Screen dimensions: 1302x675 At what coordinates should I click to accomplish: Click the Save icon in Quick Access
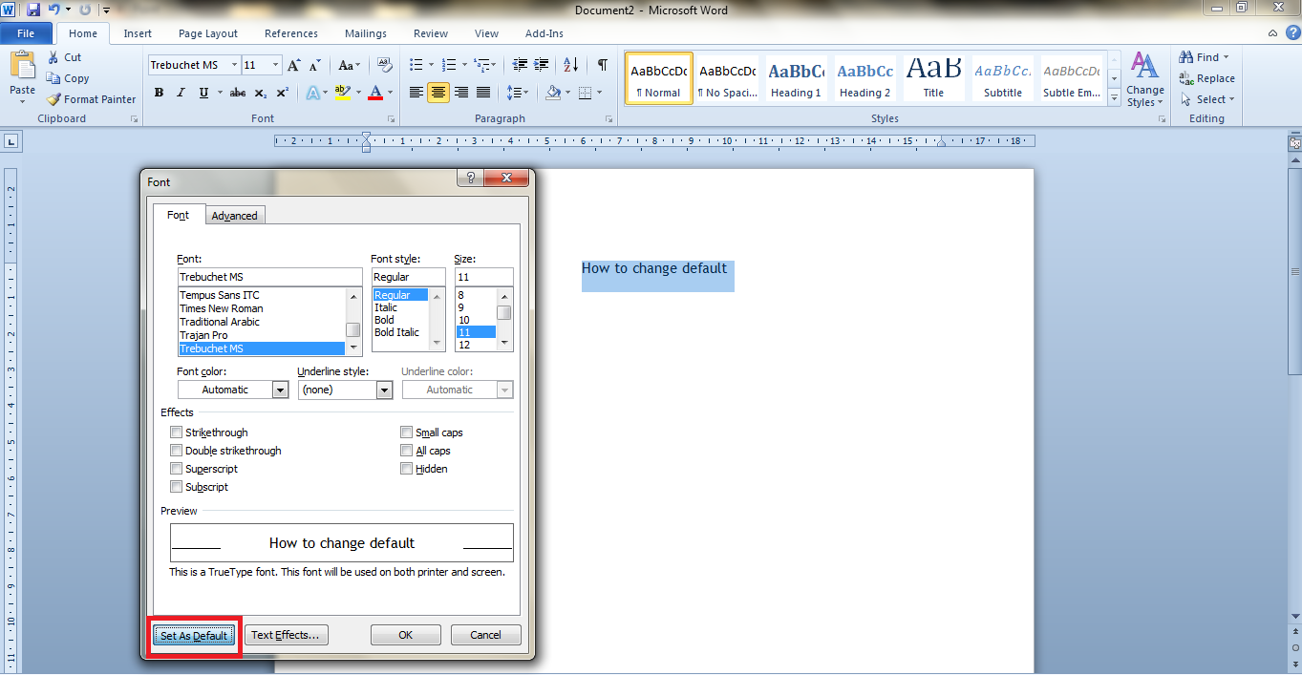[x=33, y=10]
